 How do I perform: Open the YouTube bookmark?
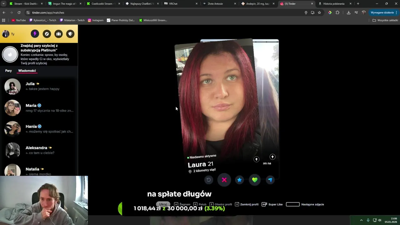[x=18, y=20]
